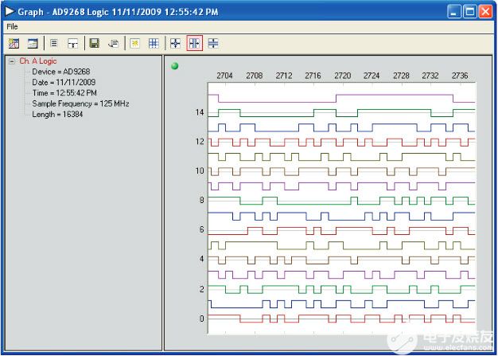Click the bit 8 axis label
The height and width of the screenshot is (356, 498).
[x=202, y=200]
